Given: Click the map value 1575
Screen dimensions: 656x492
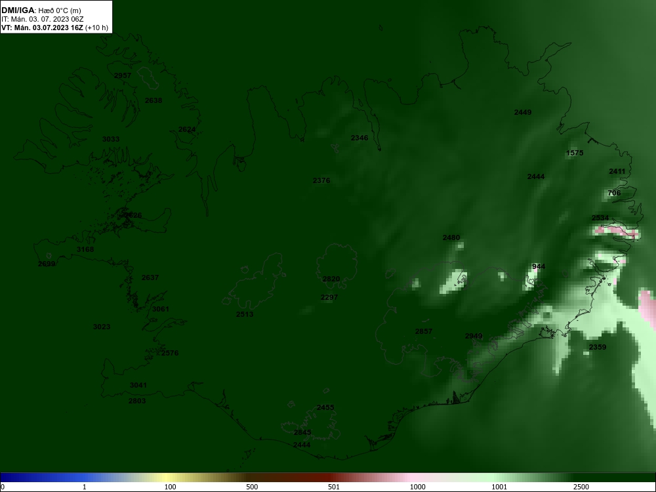Looking at the screenshot, I should [575, 153].
